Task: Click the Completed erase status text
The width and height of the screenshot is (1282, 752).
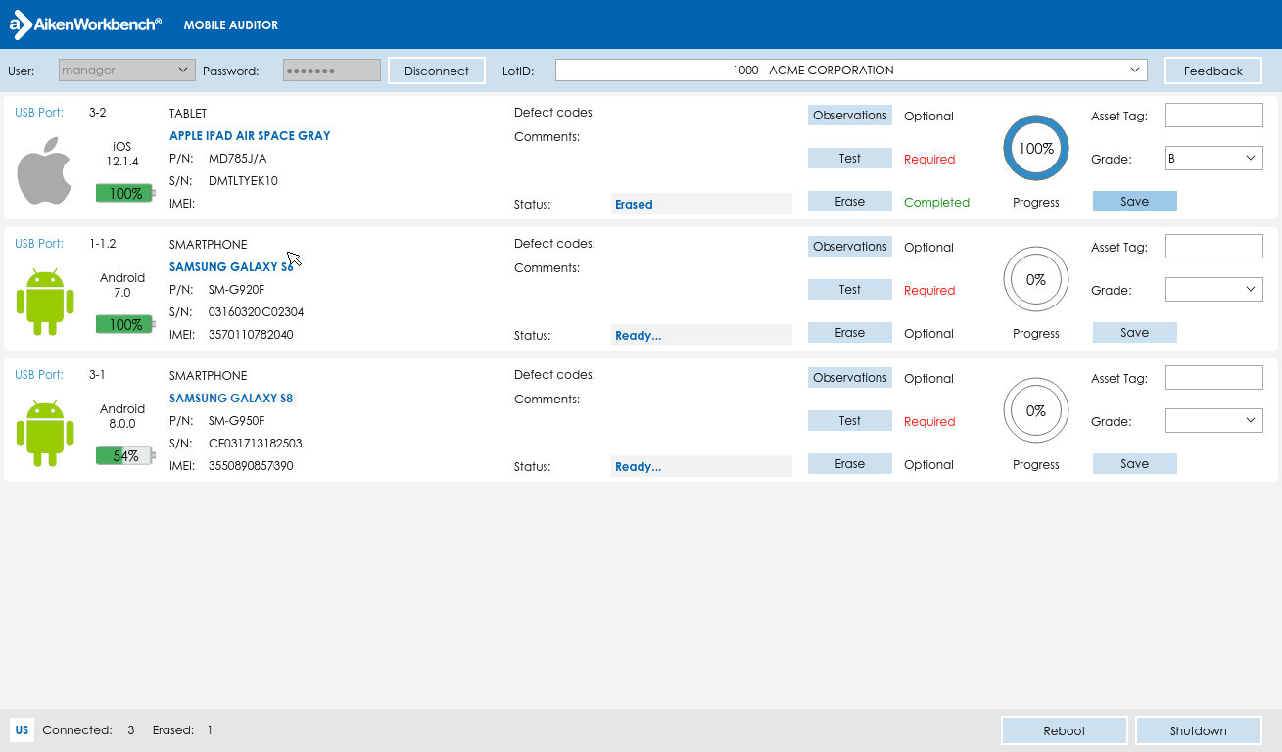Action: [x=936, y=203]
